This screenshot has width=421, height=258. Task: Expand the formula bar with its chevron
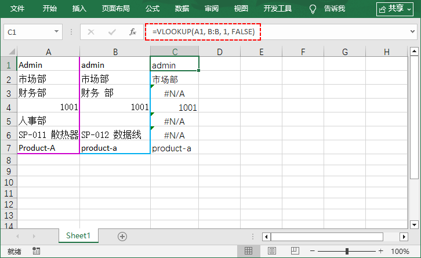click(412, 32)
